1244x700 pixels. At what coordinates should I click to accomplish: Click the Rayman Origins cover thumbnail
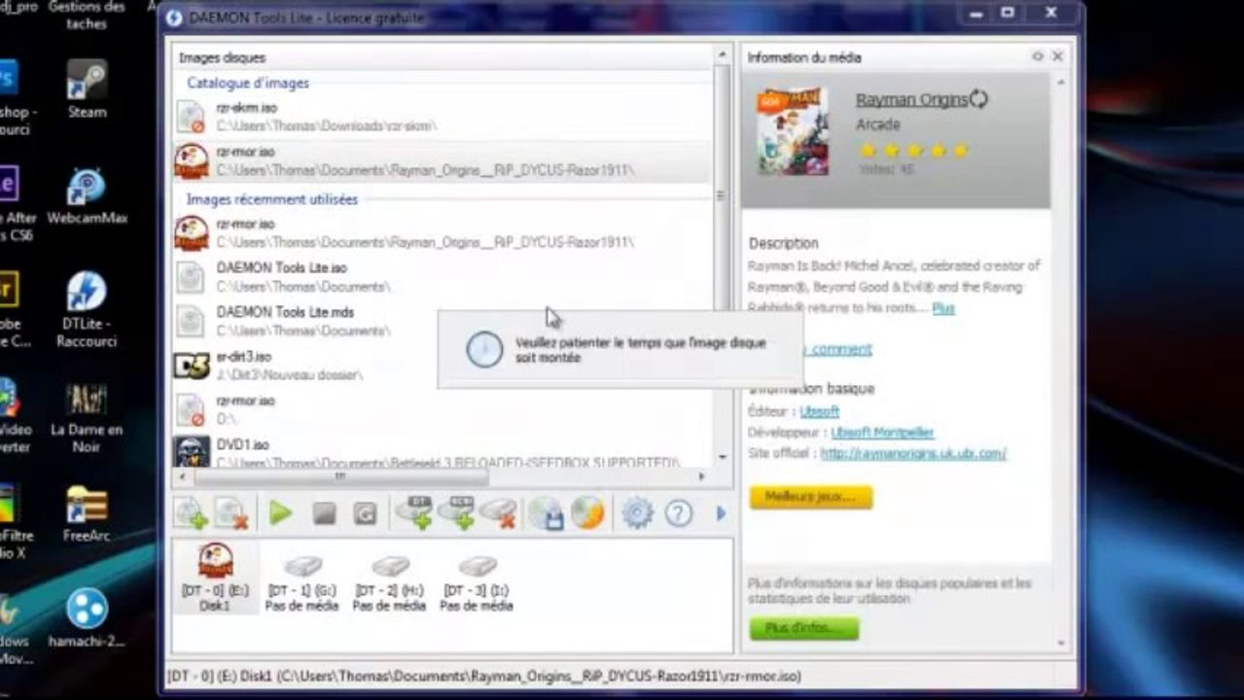793,131
